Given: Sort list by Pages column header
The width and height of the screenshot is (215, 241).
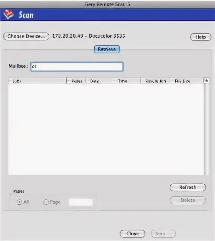Looking at the screenshot, I should pyautogui.click(x=76, y=81).
